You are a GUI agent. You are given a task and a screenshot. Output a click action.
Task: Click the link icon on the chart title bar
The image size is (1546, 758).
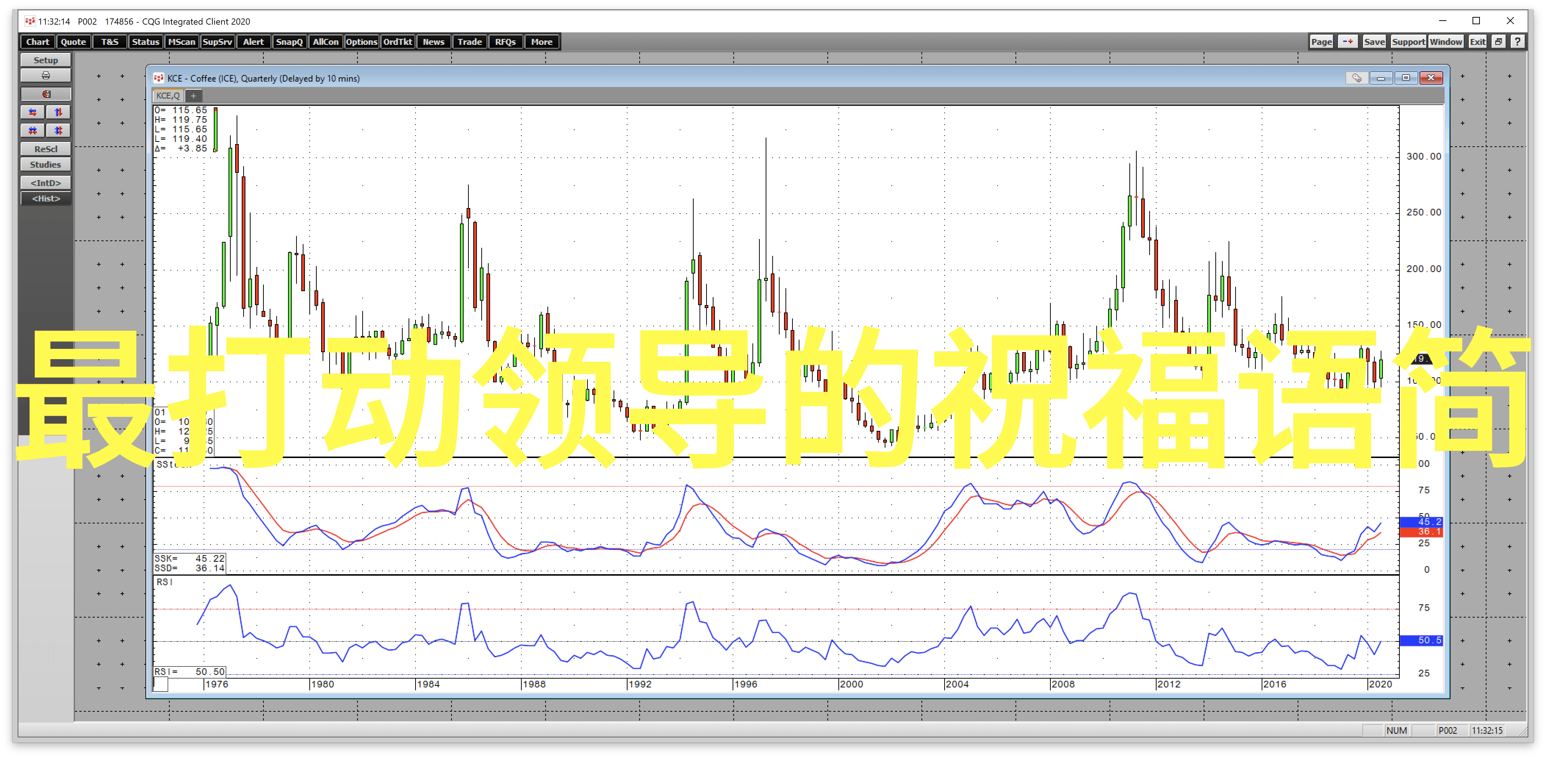[x=1356, y=78]
